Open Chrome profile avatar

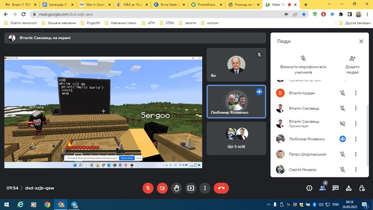[358, 14]
